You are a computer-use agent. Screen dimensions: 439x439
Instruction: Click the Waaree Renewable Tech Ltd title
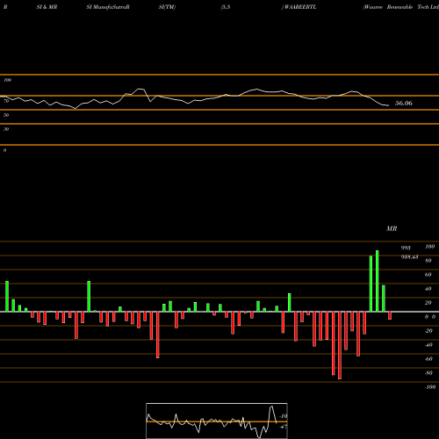[x=401, y=7]
